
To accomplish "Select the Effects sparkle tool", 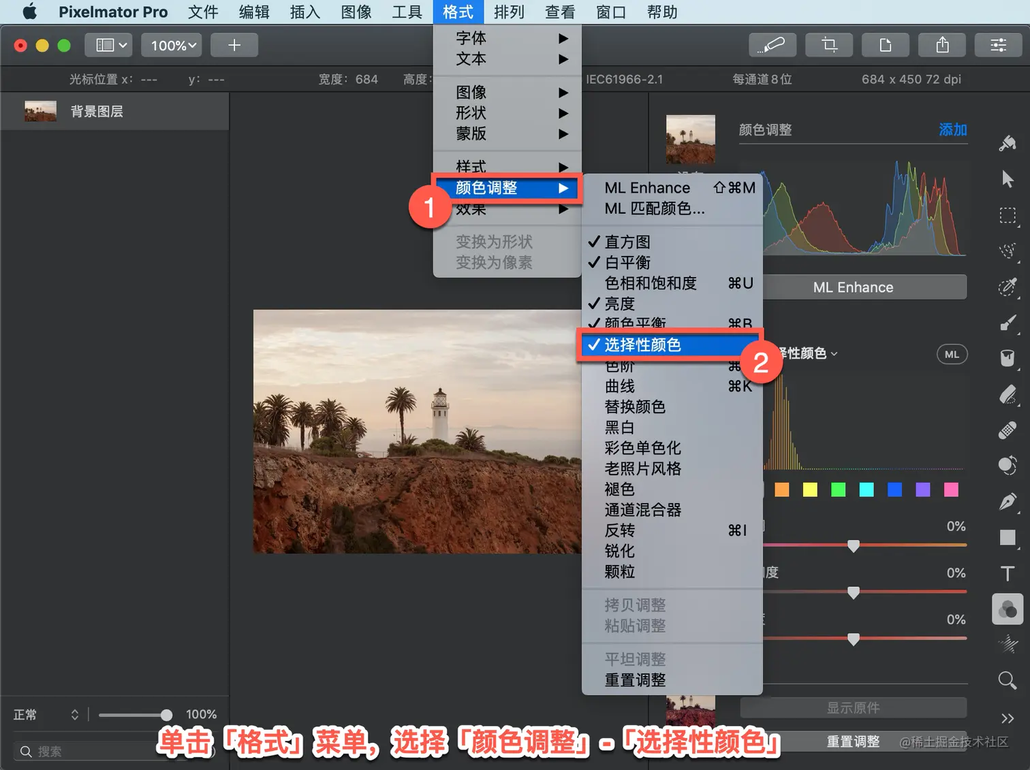I will click(1008, 644).
